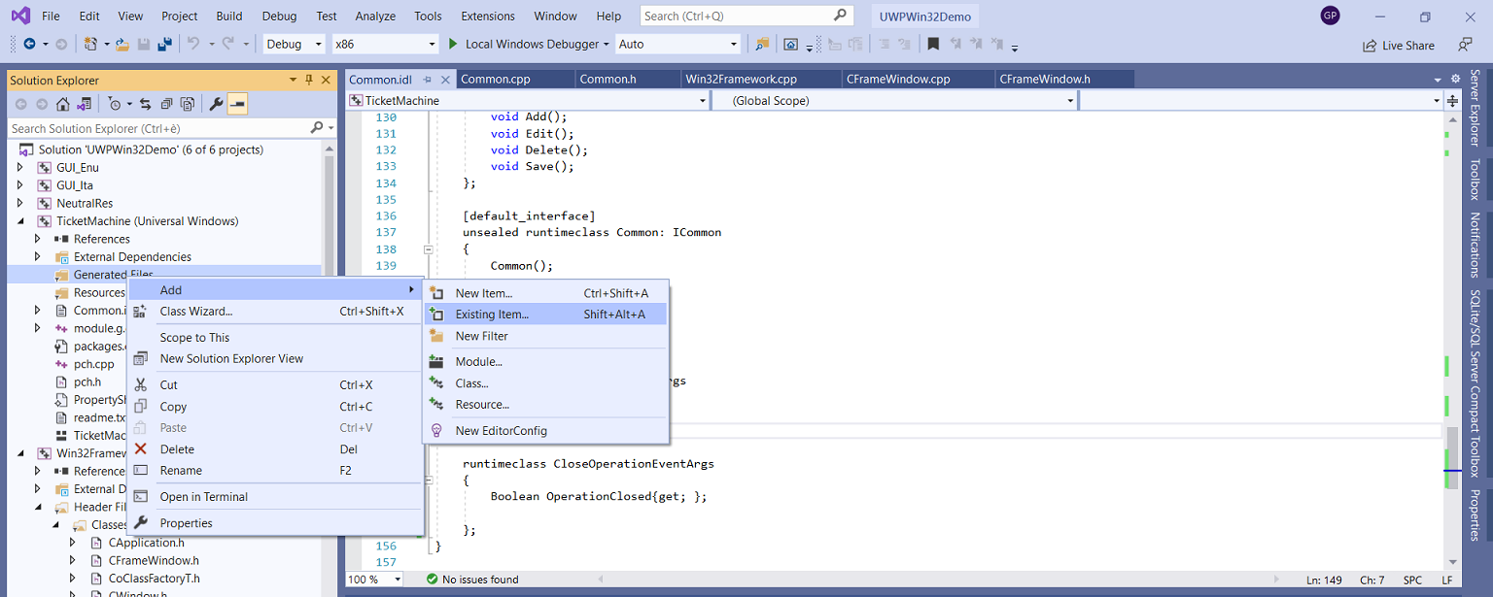Viewport: 1493px width, 597px height.
Task: Expand the External Dependencies node under TicketMachine
Action: pos(38,256)
